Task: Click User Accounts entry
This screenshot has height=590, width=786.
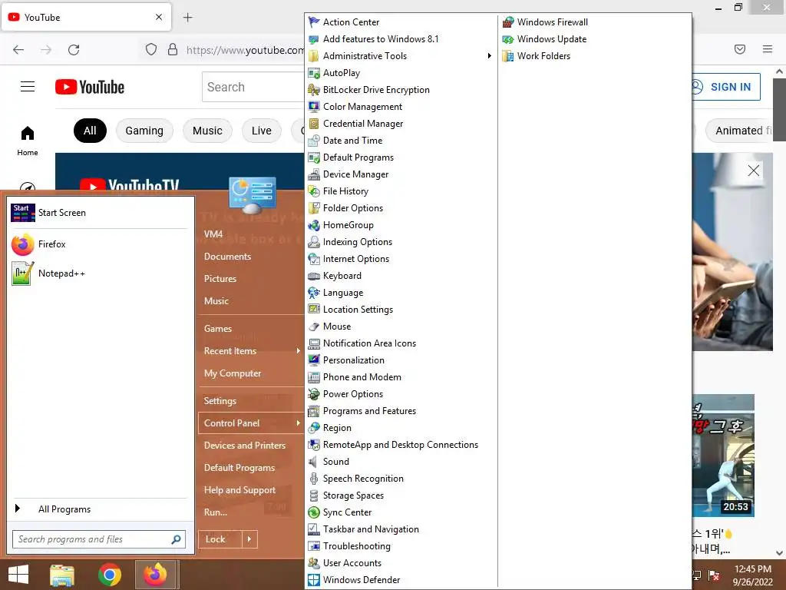Action: click(x=352, y=563)
